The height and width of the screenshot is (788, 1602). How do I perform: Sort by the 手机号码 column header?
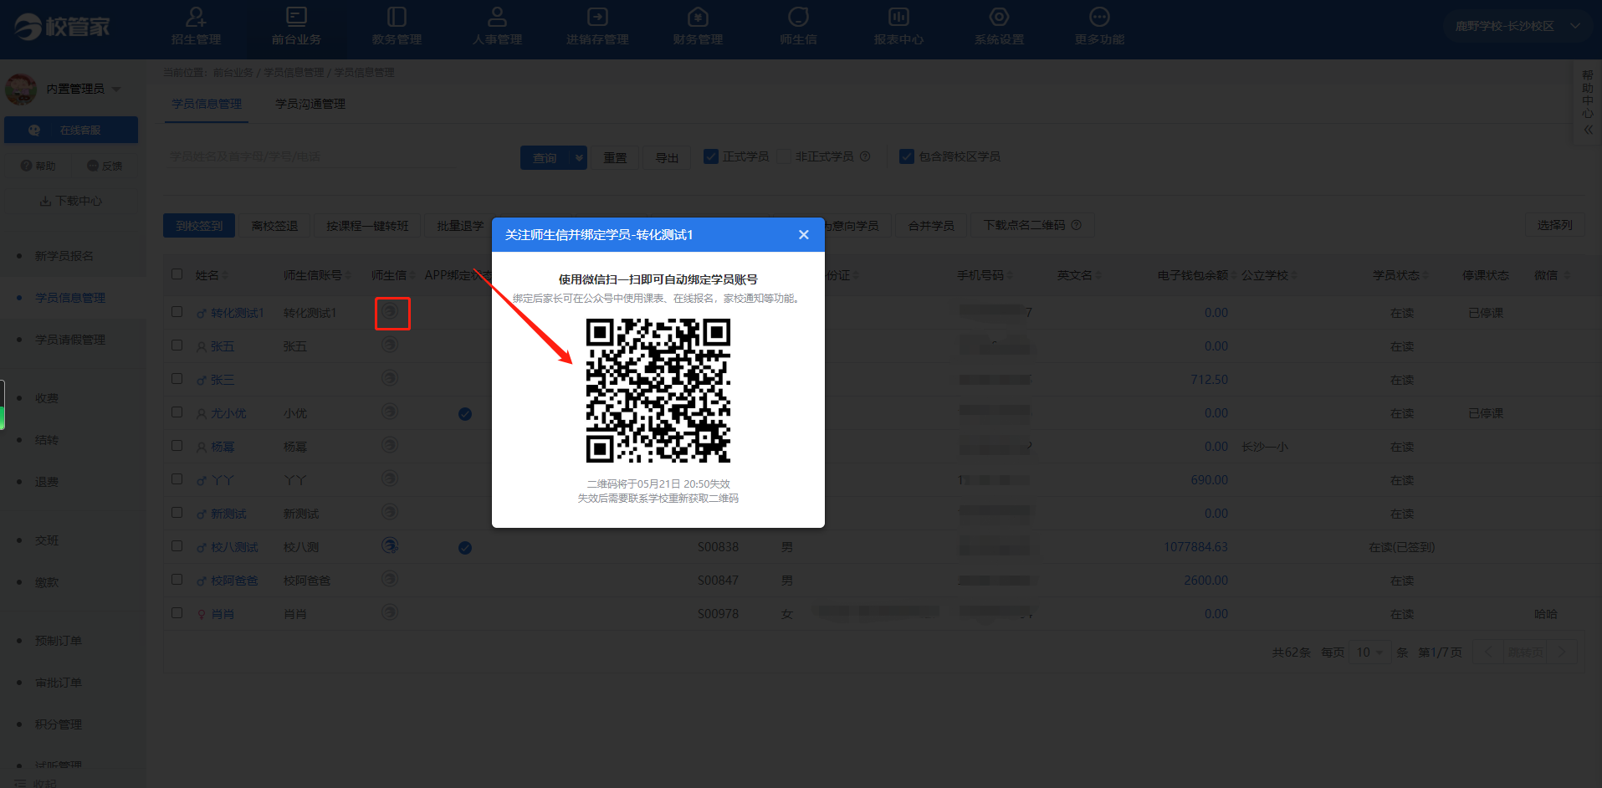[x=985, y=275]
